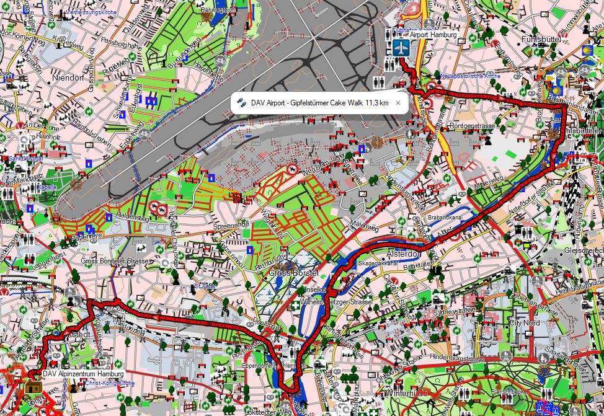
Task: Select the Sankt Ansgar label
Action: (25, 159)
